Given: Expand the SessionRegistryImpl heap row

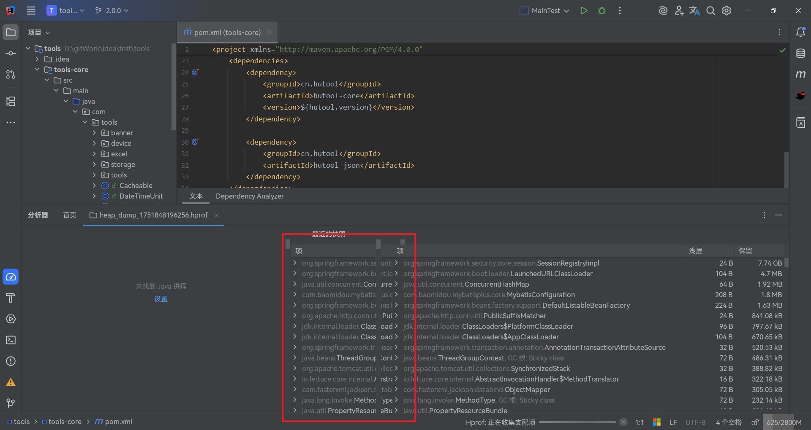Looking at the screenshot, I should click(x=396, y=263).
